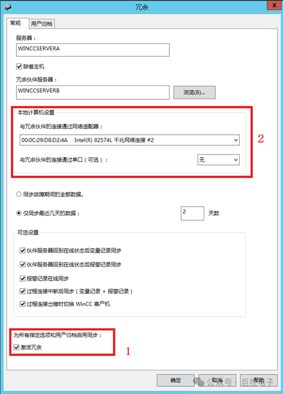This screenshot has height=394, width=283.
Task: Click the 天数 number input field
Action: [x=192, y=213]
